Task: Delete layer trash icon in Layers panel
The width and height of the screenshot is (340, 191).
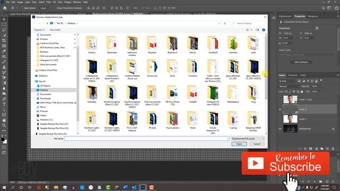Action: point(333,149)
